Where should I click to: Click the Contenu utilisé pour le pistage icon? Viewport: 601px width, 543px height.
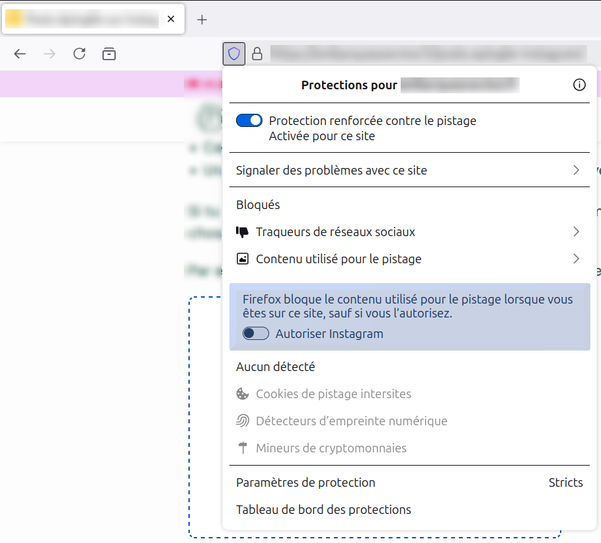click(x=243, y=259)
